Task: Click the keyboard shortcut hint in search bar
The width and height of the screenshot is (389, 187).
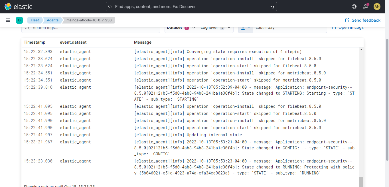Action: pos(272,7)
